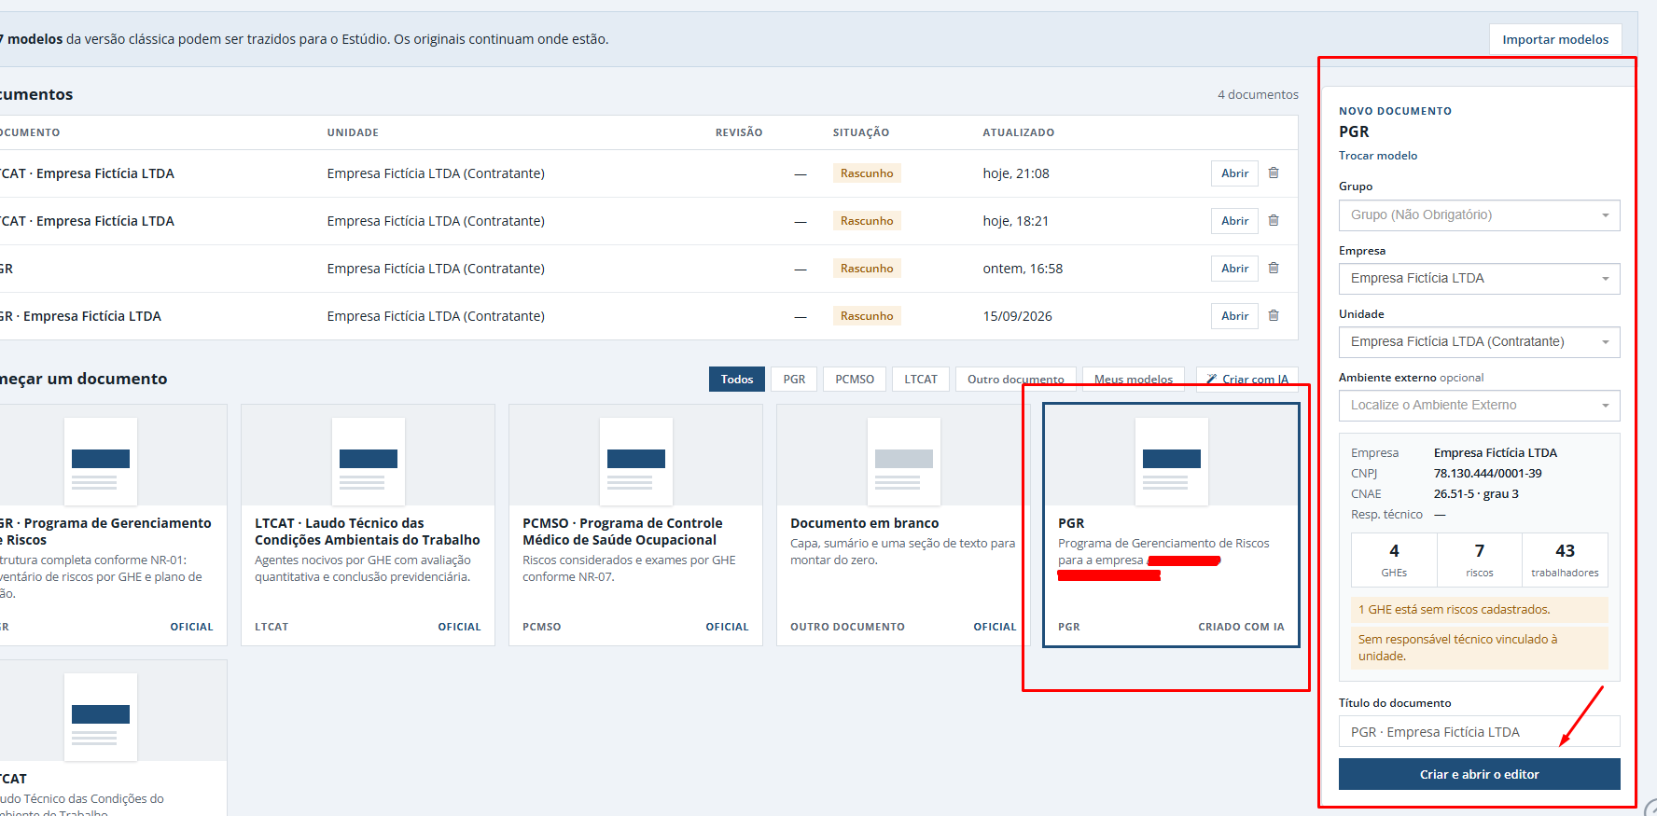The height and width of the screenshot is (816, 1657).
Task: Click the Título do documento input field
Action: [x=1479, y=732]
